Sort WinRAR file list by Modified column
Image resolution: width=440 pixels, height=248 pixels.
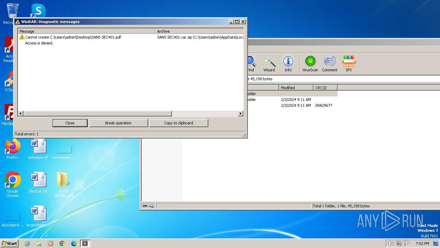296,88
